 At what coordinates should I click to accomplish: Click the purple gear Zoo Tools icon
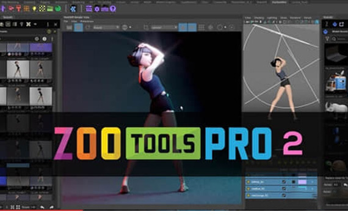[x=96, y=9]
